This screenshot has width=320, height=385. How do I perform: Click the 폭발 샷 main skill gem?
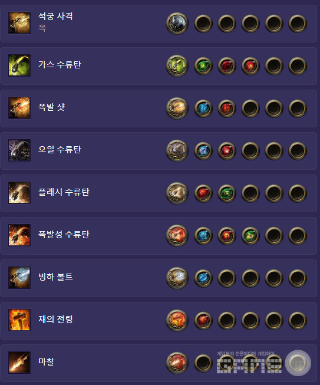tap(177, 108)
